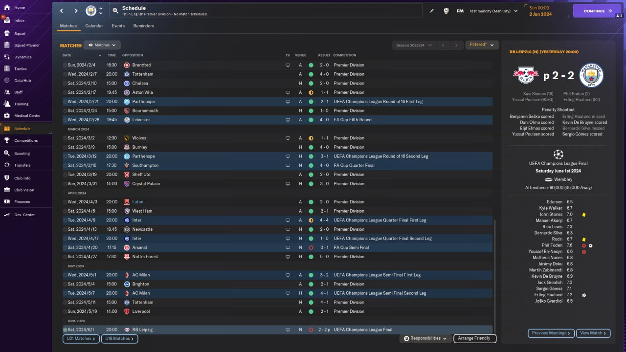Open the Home sidebar icon

(7, 8)
